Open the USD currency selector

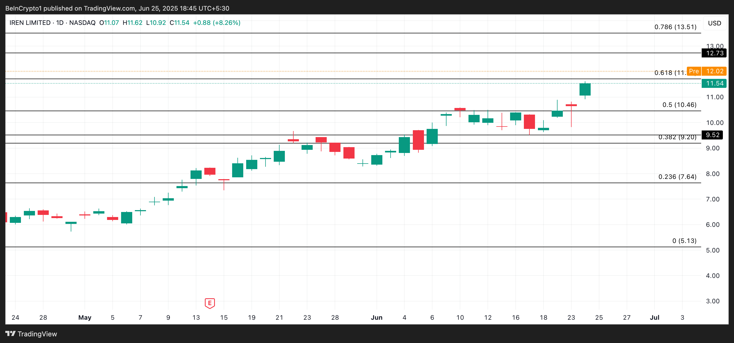[x=714, y=23]
